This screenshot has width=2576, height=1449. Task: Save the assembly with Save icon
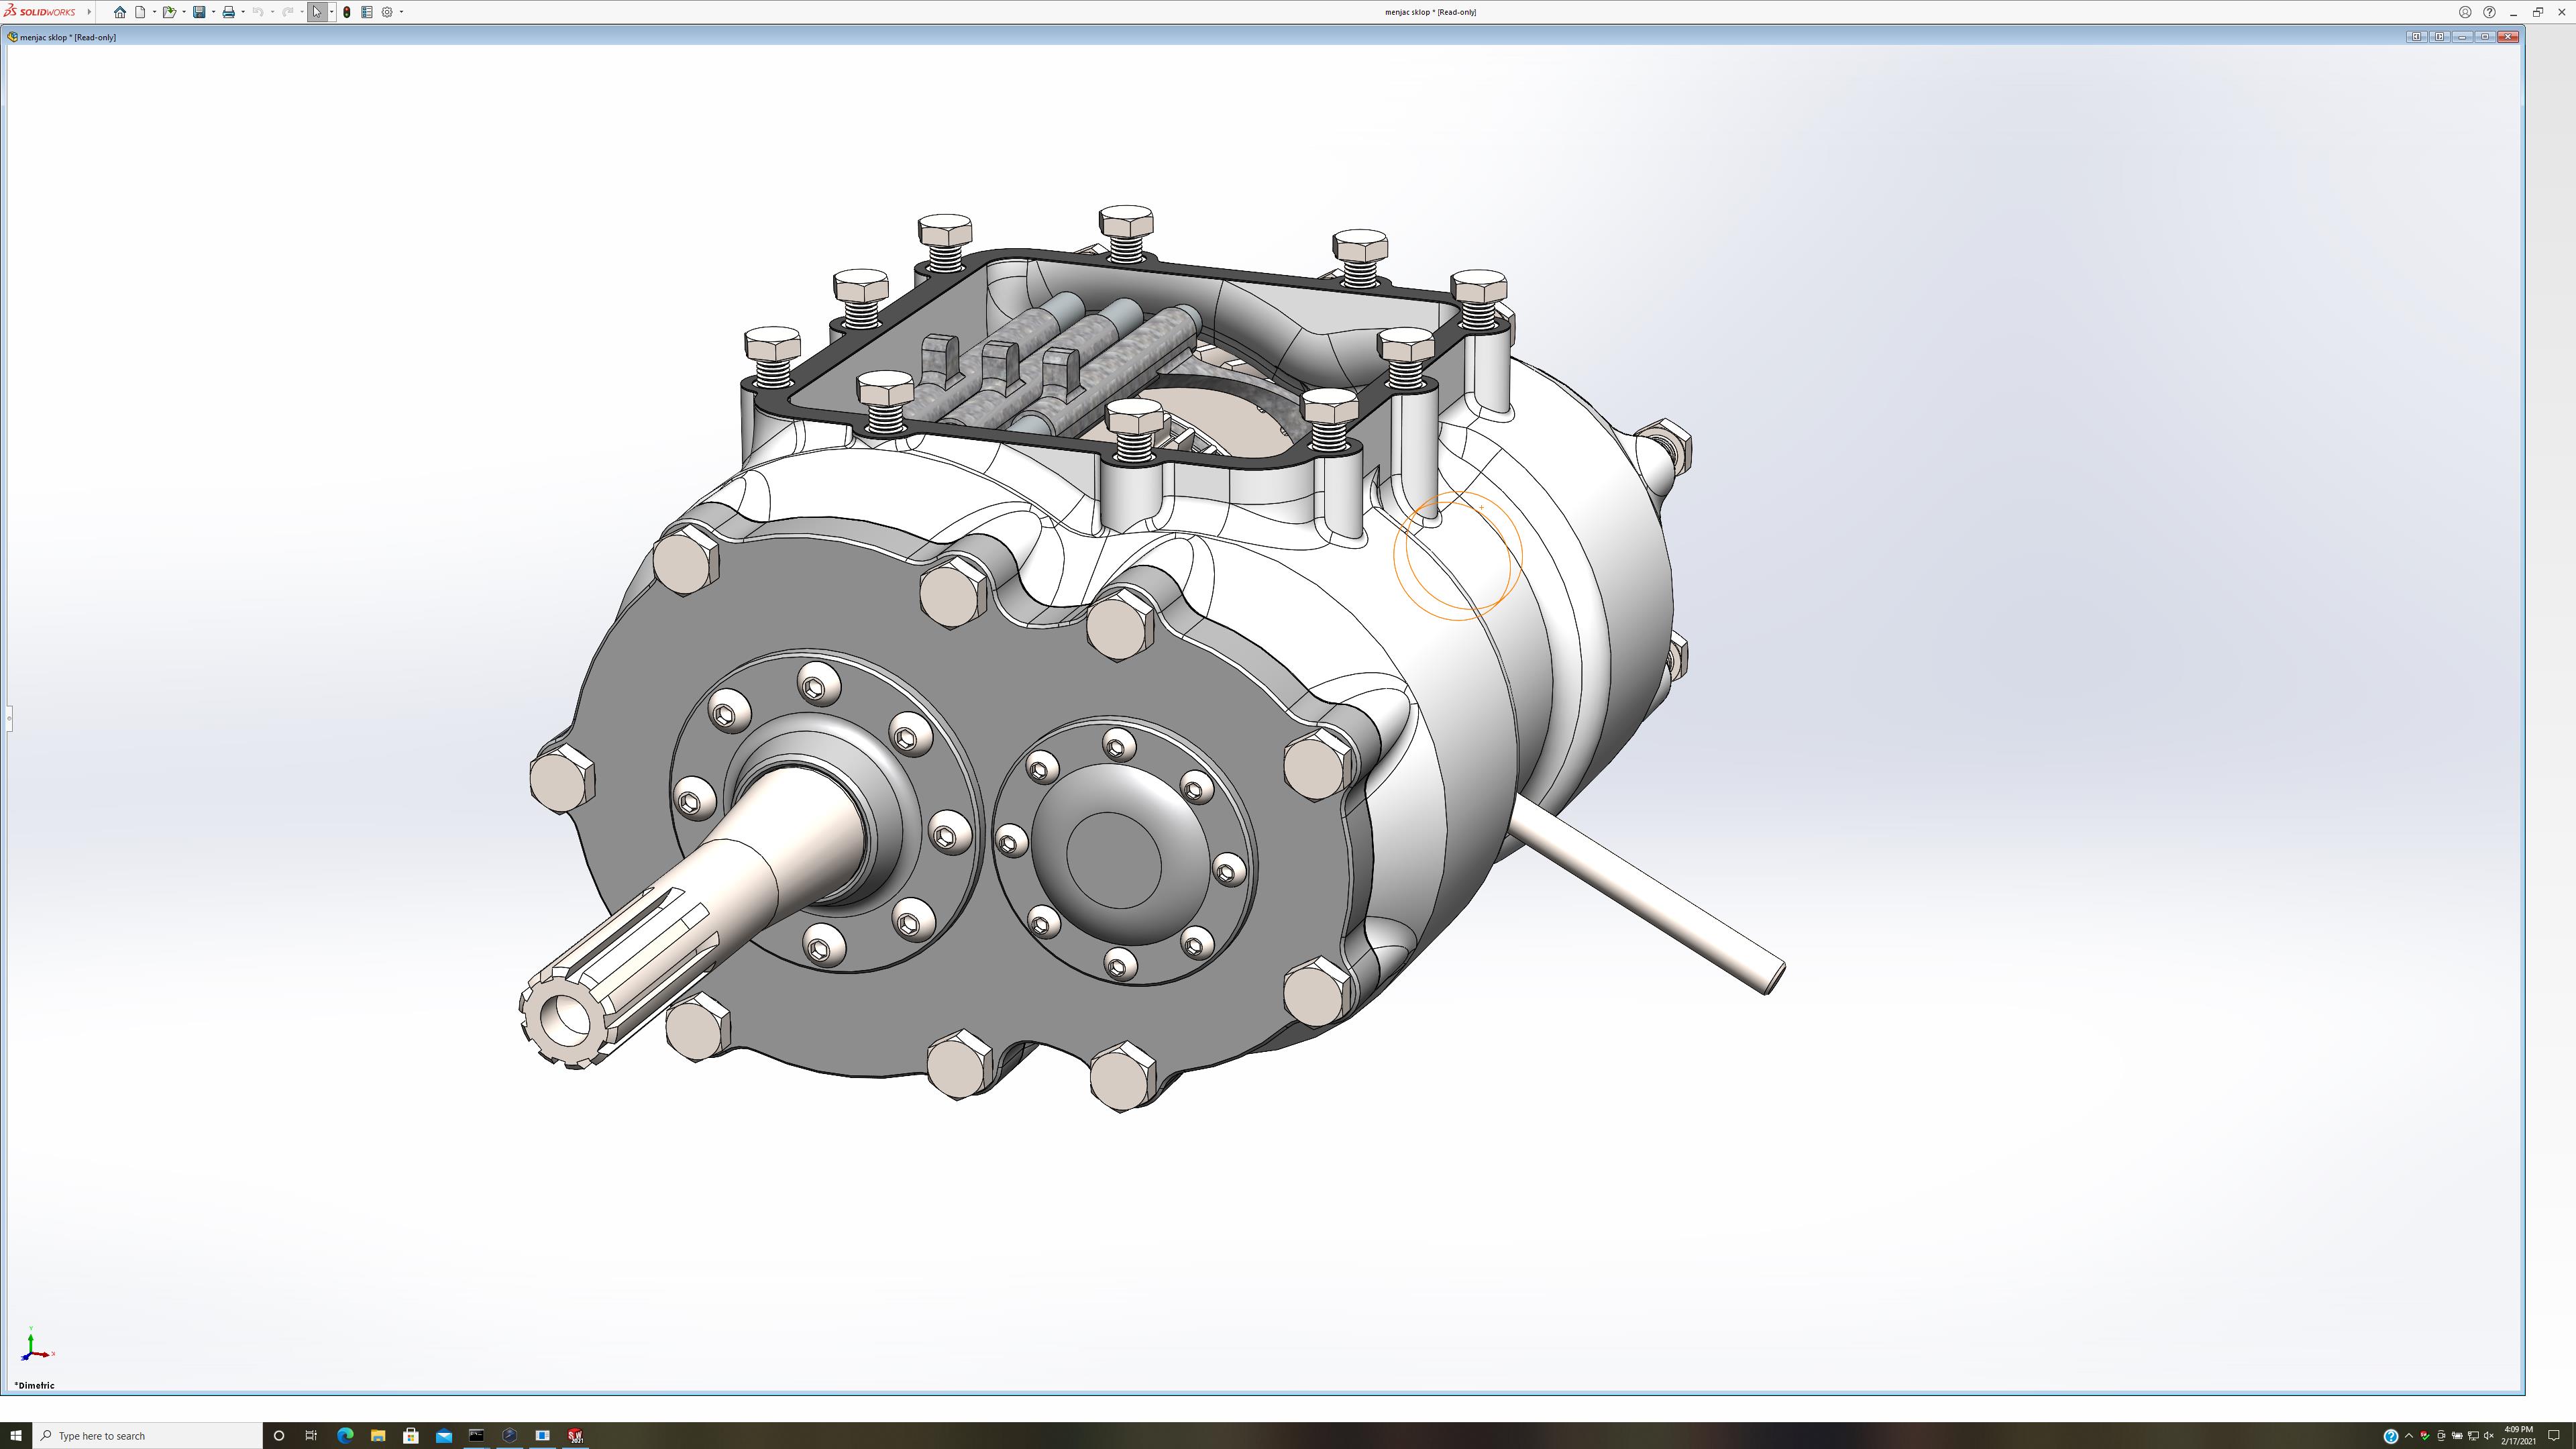click(199, 12)
